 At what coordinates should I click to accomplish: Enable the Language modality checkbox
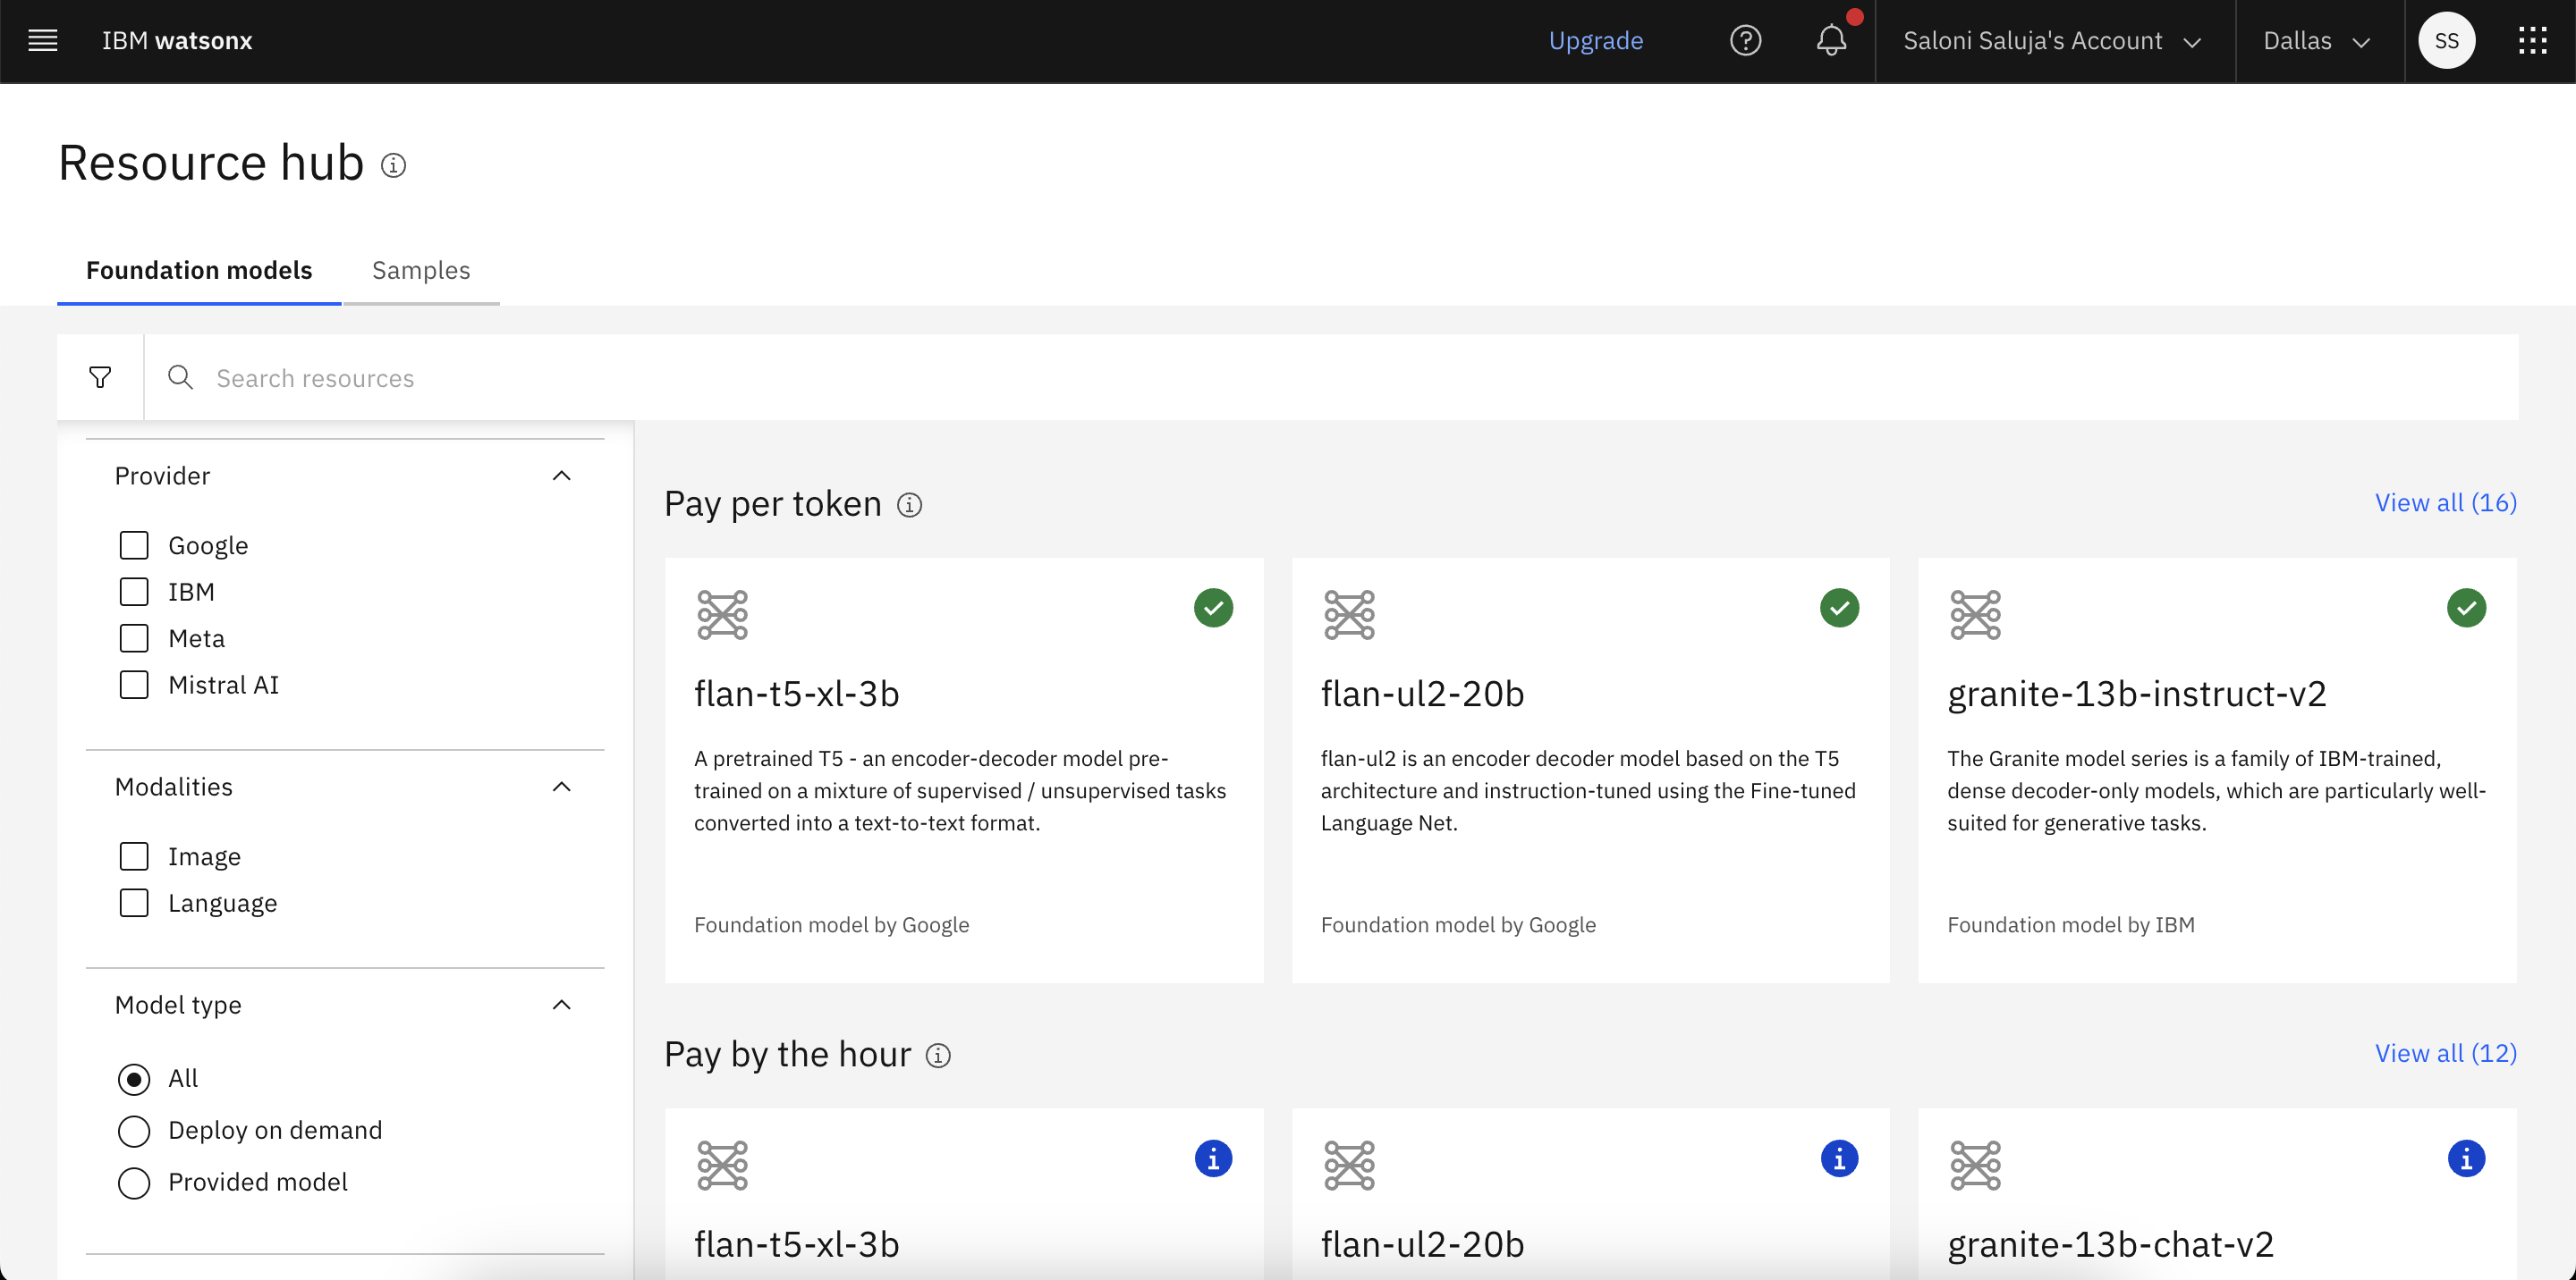click(134, 902)
